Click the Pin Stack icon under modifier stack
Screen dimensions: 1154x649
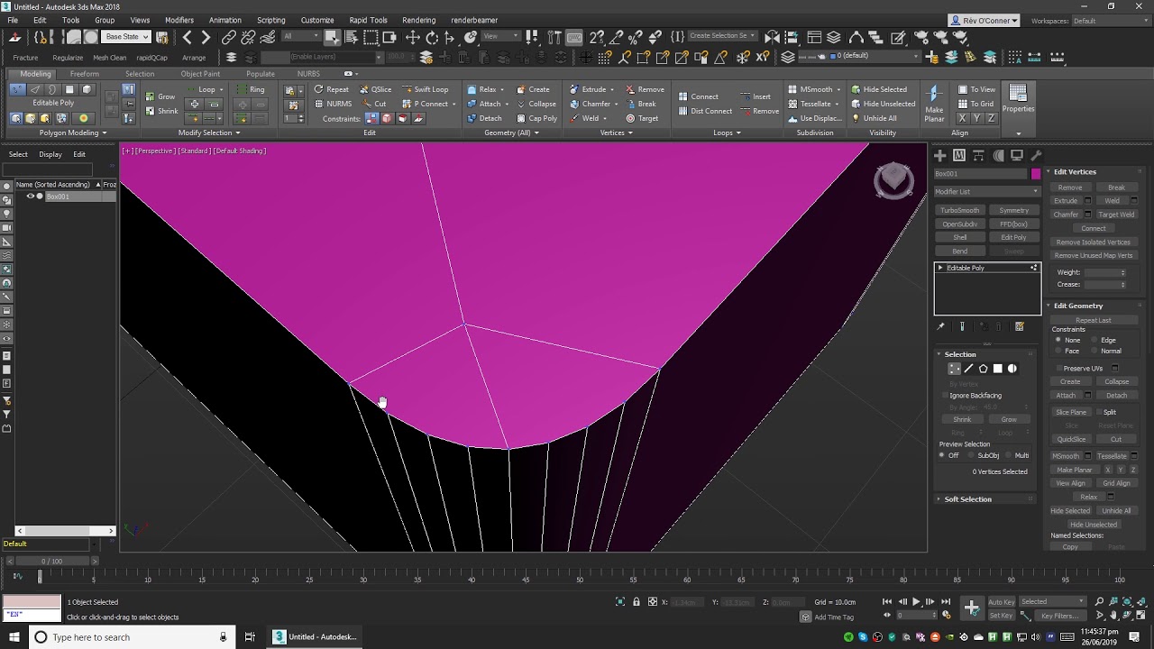[940, 326]
